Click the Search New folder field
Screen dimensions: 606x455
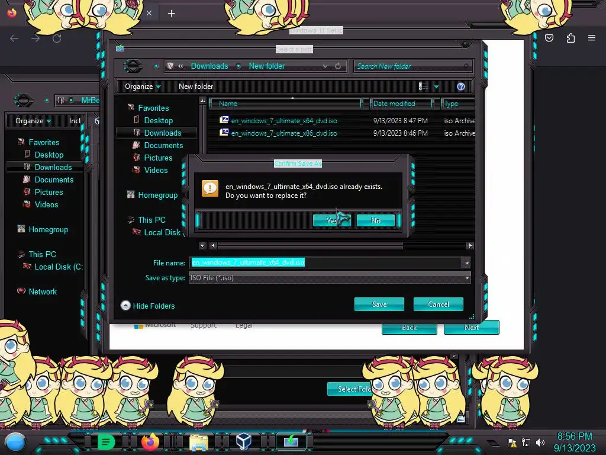(412, 66)
